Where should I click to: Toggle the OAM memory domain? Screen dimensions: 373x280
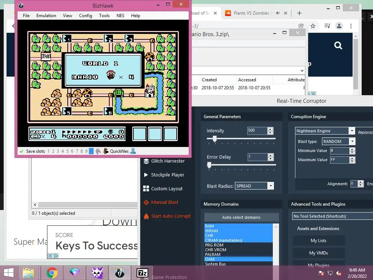[x=238, y=259]
